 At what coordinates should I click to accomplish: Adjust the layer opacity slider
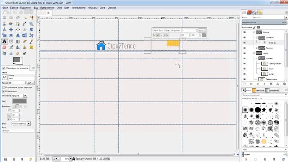(x=264, y=22)
